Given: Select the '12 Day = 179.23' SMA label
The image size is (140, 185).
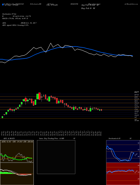Looking at the screenshot, I should (x=11, y=5).
